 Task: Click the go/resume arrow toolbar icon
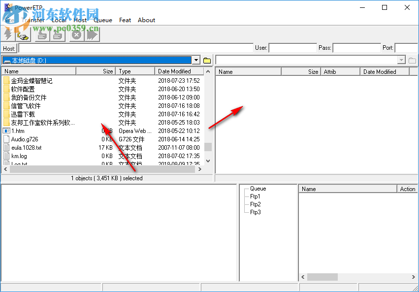click(92, 35)
